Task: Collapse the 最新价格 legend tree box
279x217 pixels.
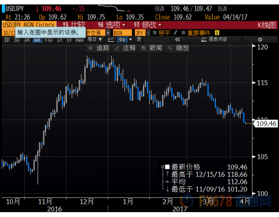Action: tap(163, 167)
